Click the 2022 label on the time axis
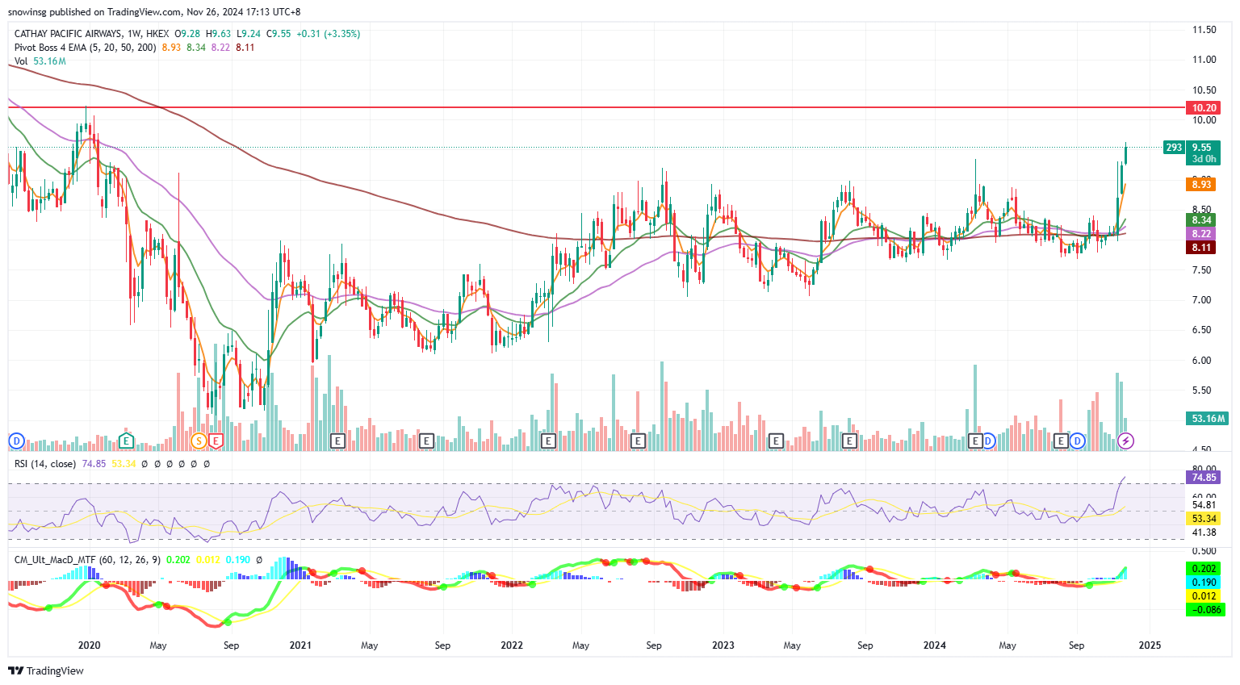Image resolution: width=1240 pixels, height=685 pixels. tap(512, 645)
